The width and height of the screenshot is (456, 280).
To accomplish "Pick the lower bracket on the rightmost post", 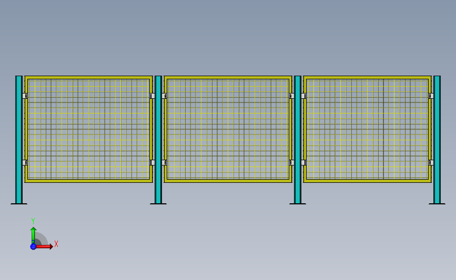I will 431,163.
